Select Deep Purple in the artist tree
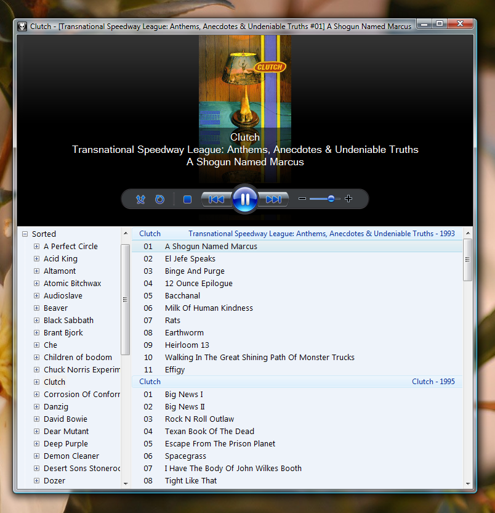Screen dimensions: 495x513 pyautogui.click(x=66, y=443)
